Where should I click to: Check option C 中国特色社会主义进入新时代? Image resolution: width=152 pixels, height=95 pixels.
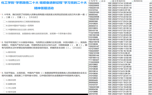coord(4,29)
